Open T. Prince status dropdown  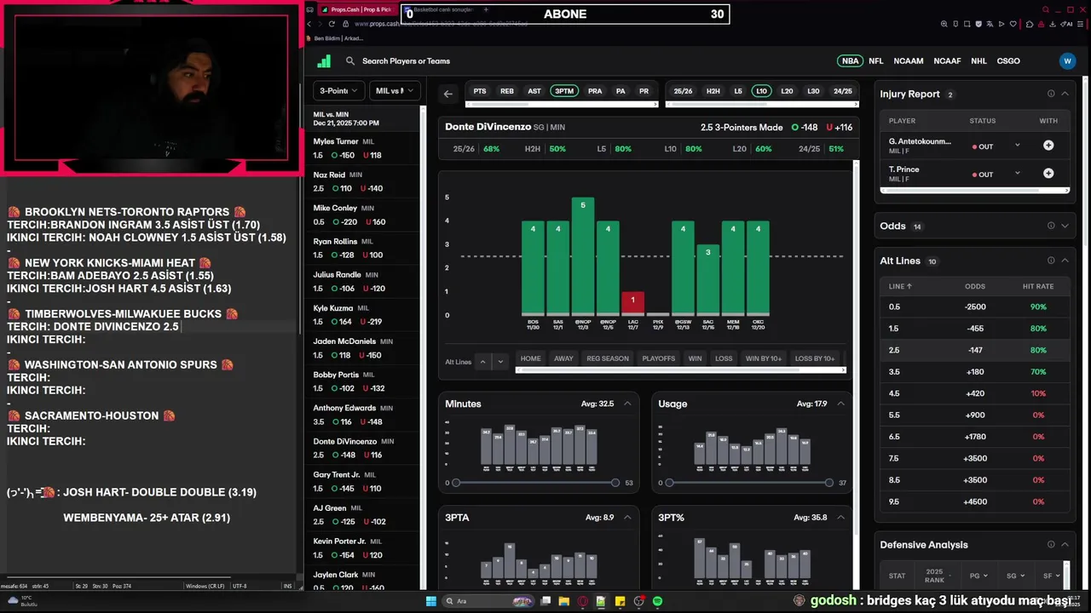click(x=1017, y=174)
